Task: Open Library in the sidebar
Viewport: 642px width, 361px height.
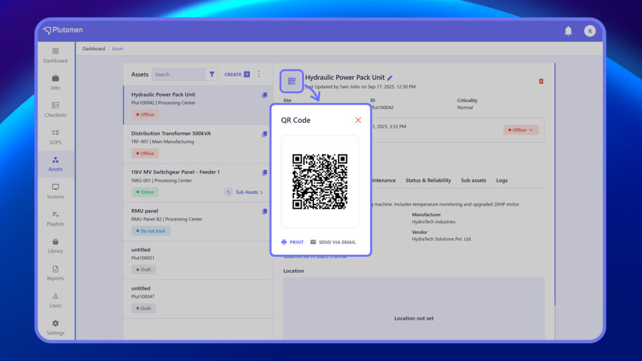Action: coord(55,246)
